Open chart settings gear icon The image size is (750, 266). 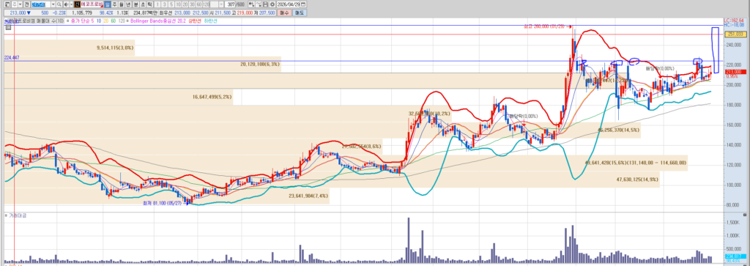pos(272,4)
